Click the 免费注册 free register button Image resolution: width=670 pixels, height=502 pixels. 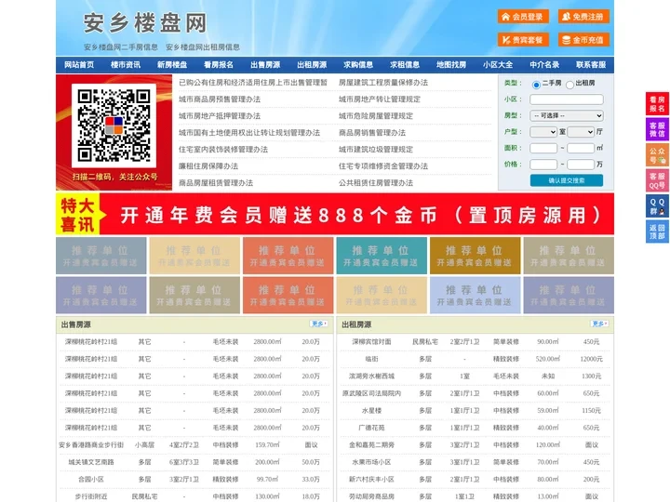(583, 17)
